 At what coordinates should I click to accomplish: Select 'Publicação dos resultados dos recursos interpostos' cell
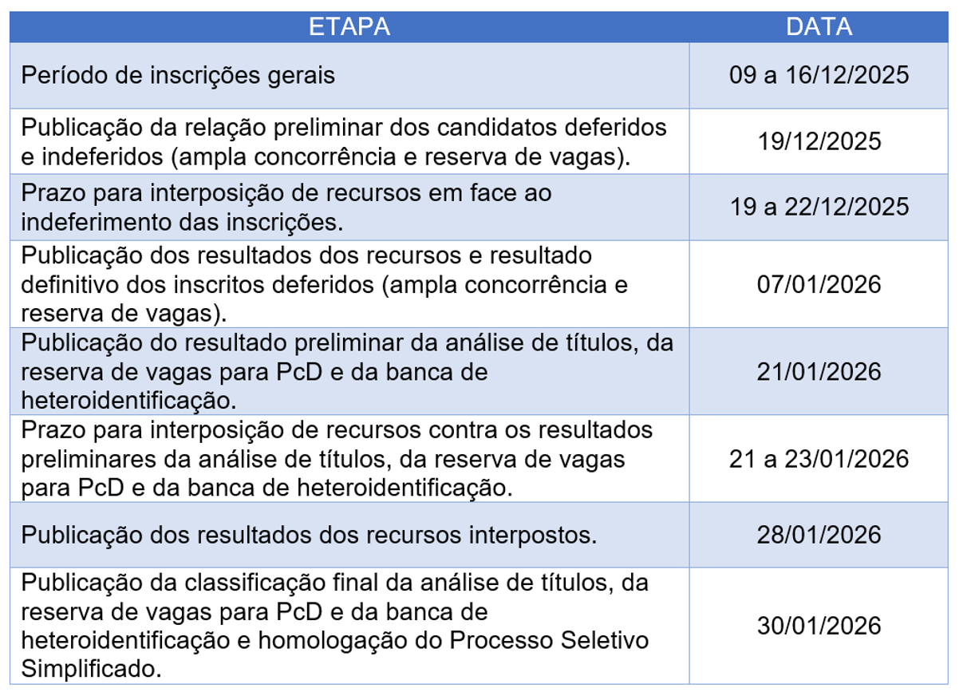309,534
